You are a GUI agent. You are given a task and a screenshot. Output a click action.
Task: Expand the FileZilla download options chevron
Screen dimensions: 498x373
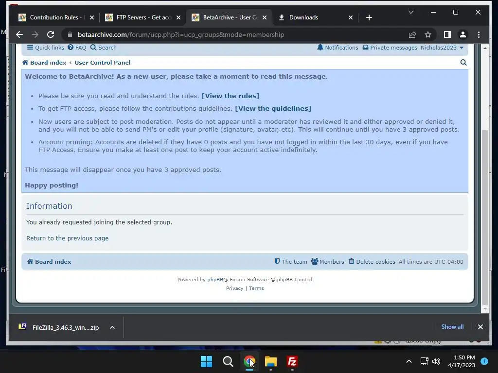[x=112, y=327]
